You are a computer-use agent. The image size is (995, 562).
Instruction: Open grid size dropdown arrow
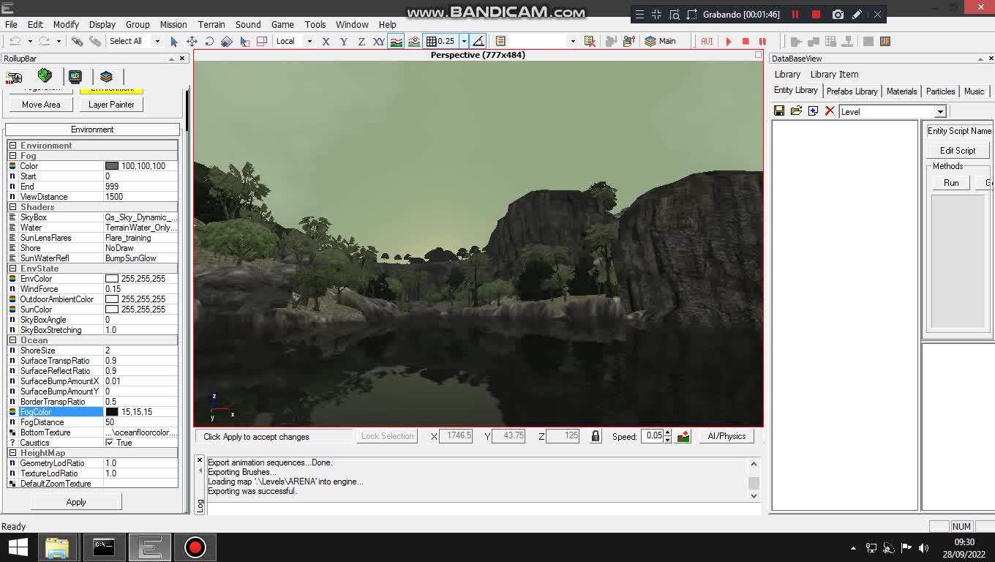click(464, 42)
